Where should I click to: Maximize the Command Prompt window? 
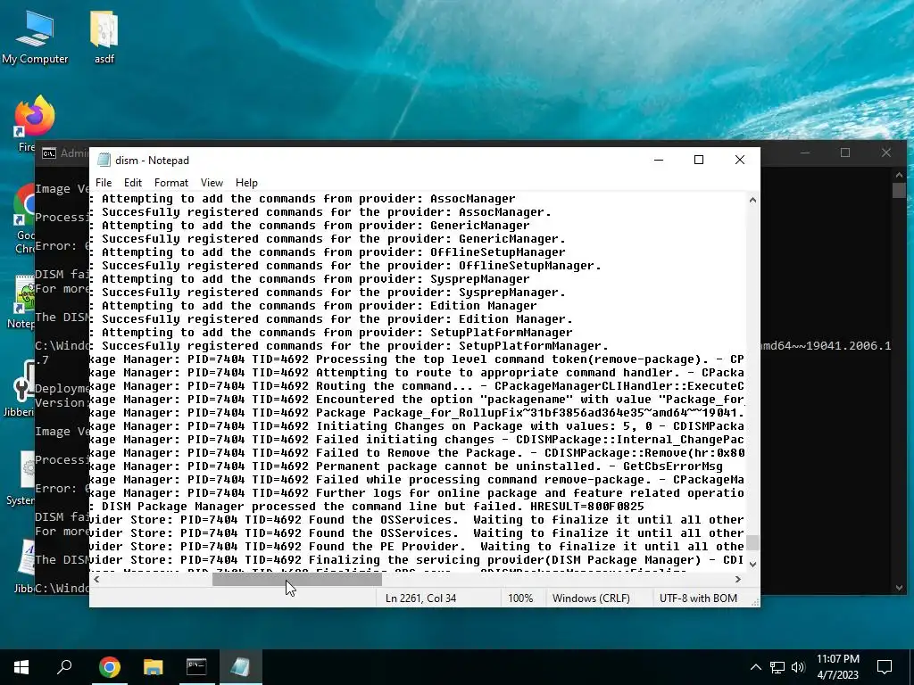tap(845, 153)
